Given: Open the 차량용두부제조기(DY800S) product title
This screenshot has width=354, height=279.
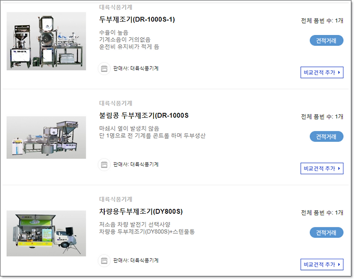Looking at the screenshot, I should click(x=141, y=211).
